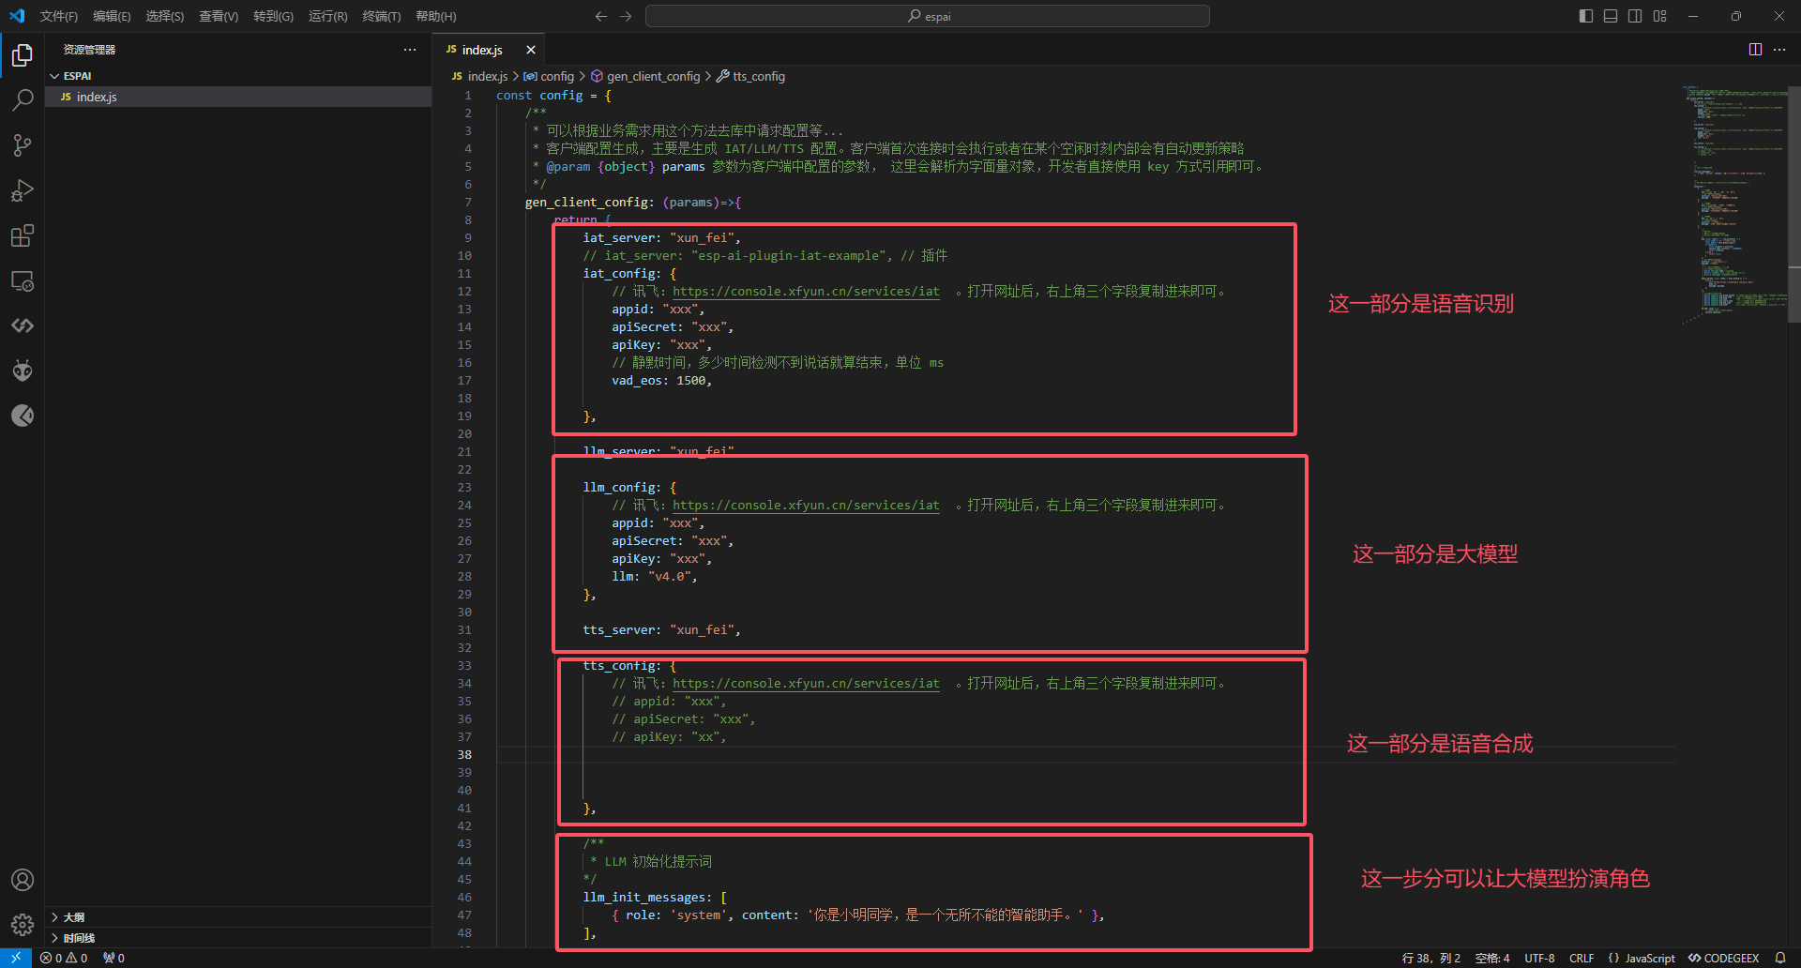Open the 文件(F) menu
This screenshot has height=968, width=1801.
[59, 16]
